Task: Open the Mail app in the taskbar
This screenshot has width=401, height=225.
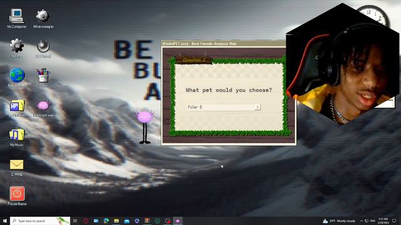Action: pos(127,221)
